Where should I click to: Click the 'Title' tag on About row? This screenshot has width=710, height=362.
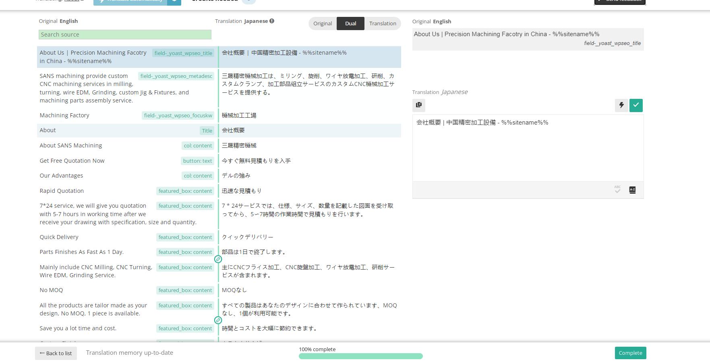tap(207, 131)
